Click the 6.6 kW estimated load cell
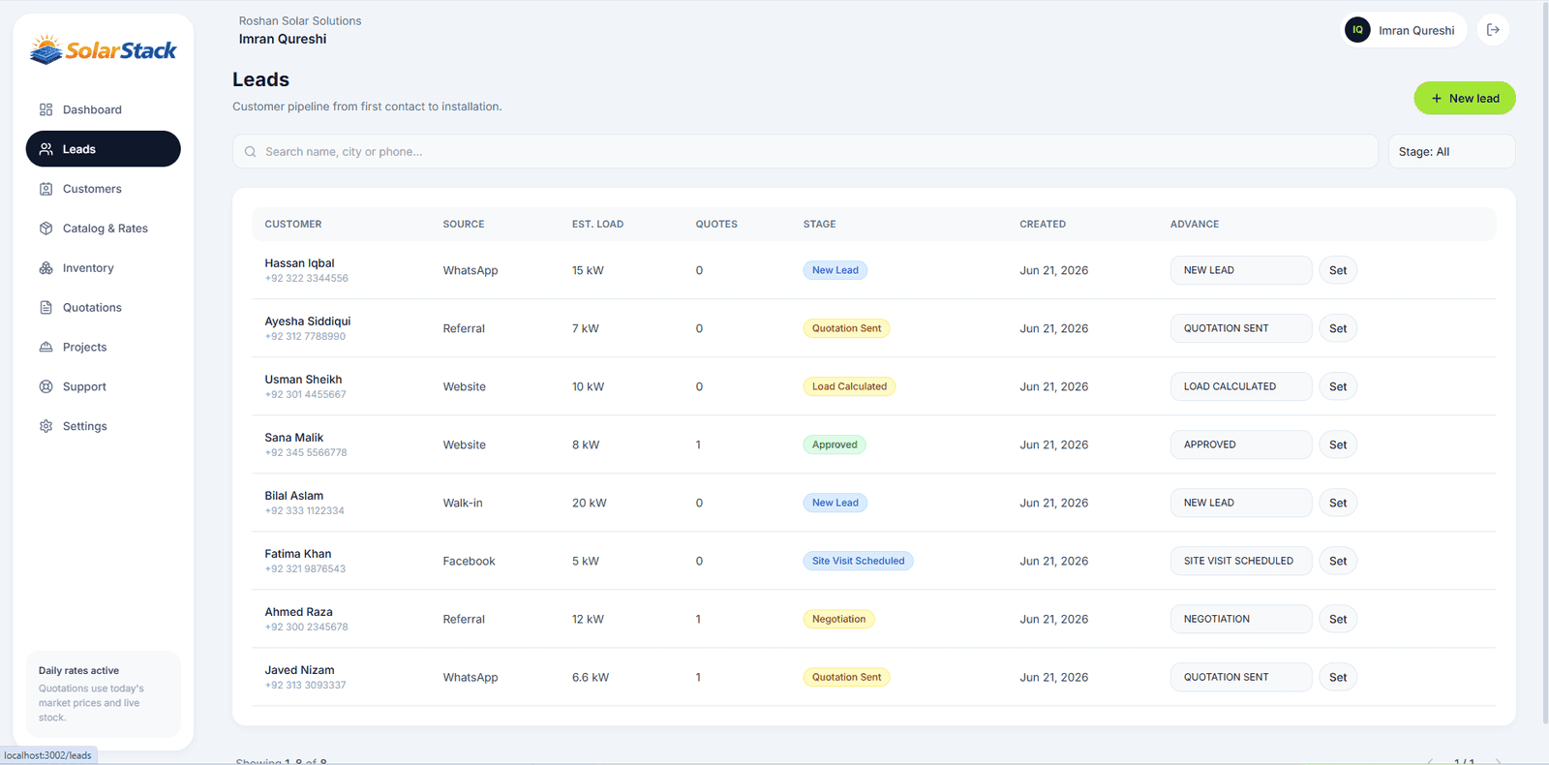 [591, 677]
